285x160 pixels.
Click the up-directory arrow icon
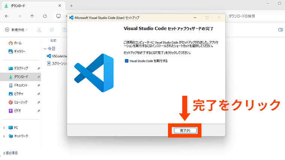point(32,16)
